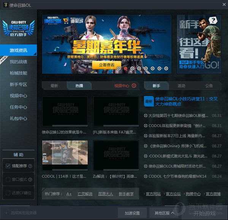Switch to the 公告 news tab
228x220 pixels.
coord(209,86)
